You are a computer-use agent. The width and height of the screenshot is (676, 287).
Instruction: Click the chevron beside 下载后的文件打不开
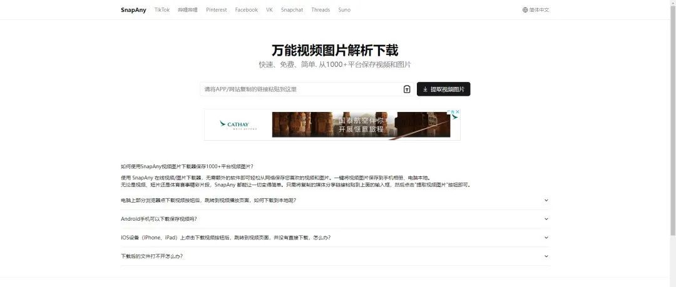pyautogui.click(x=546, y=256)
